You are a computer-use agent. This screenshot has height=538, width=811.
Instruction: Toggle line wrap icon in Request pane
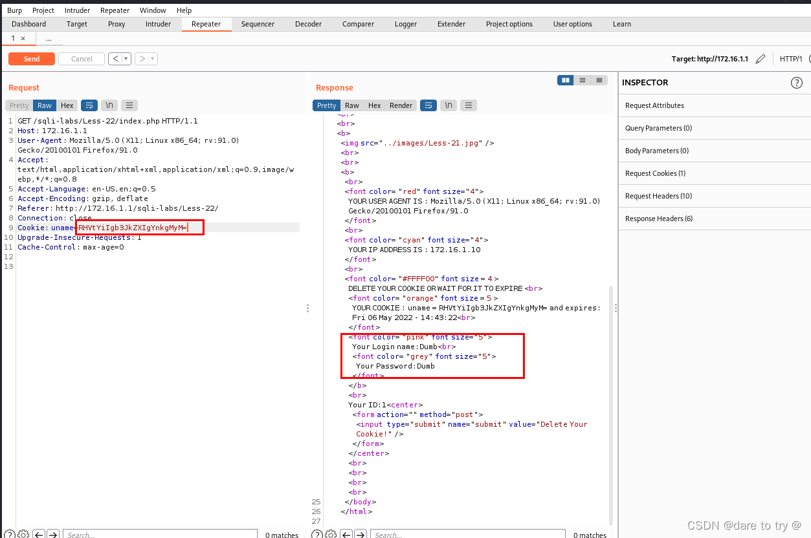(89, 105)
